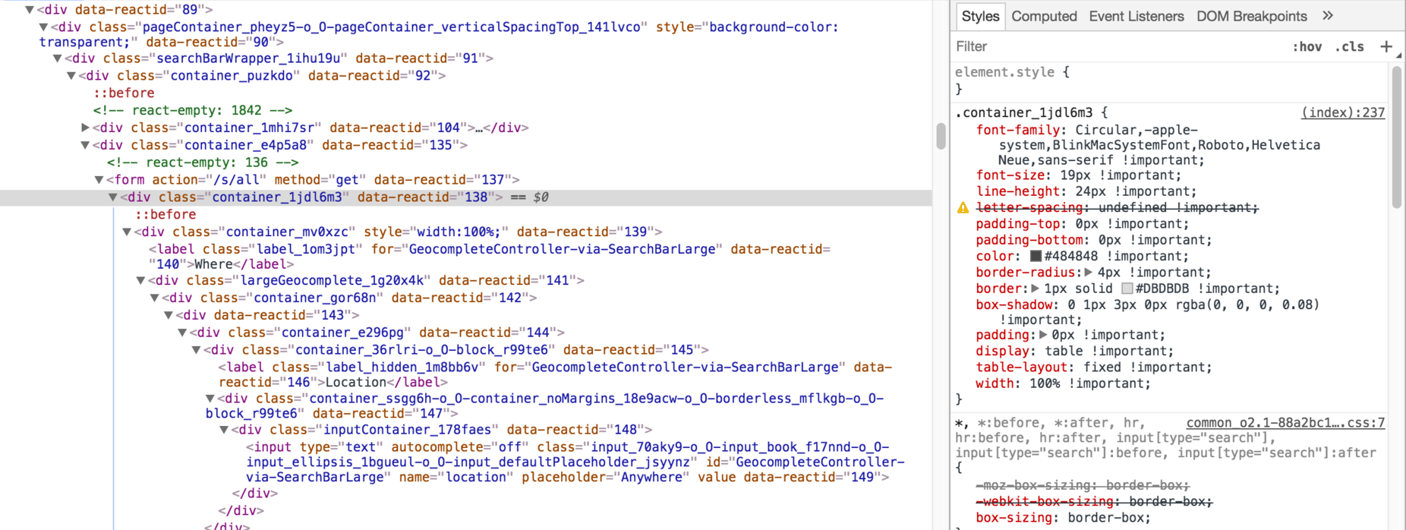Collapse the form action="/s/all" node
The width and height of the screenshot is (1406, 530).
point(99,180)
